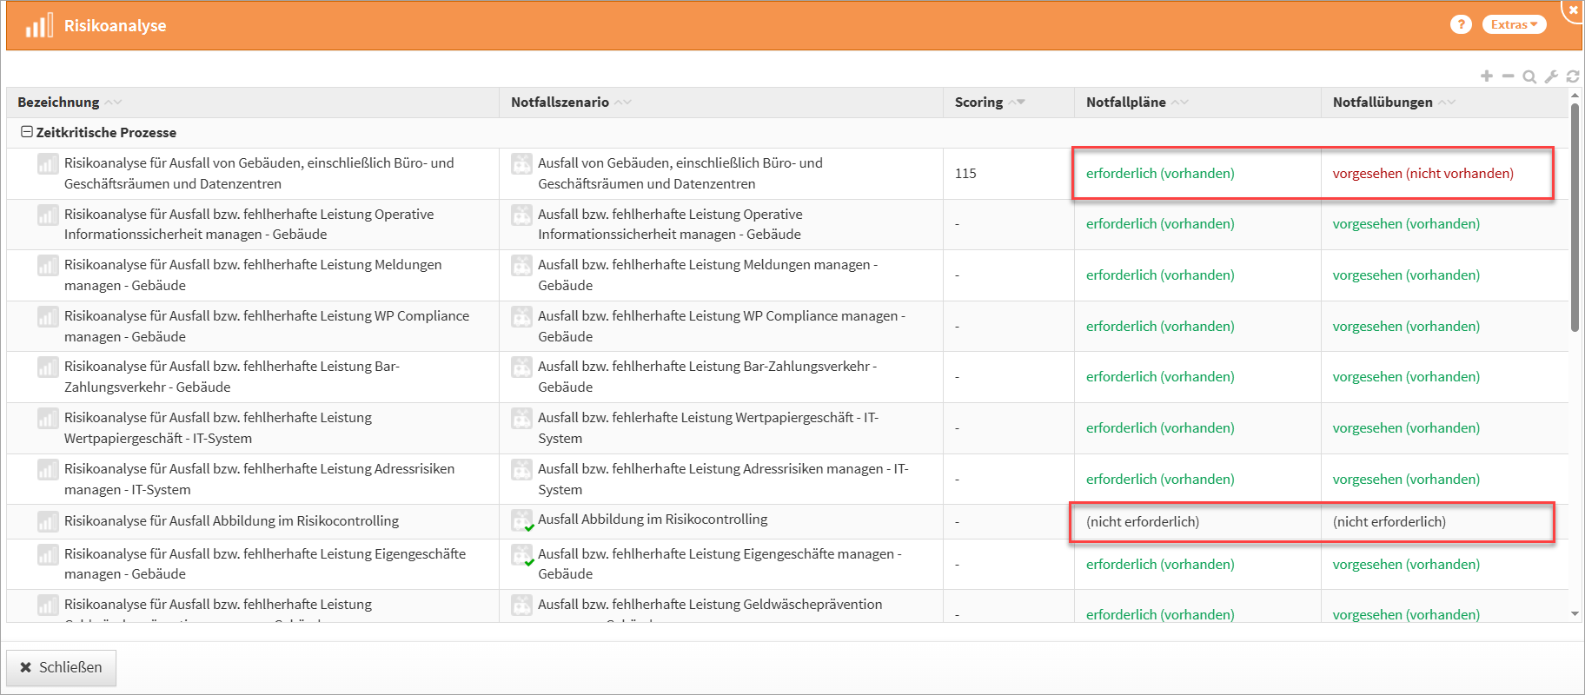Open the Extras dropdown menu
The image size is (1585, 695).
(1514, 24)
